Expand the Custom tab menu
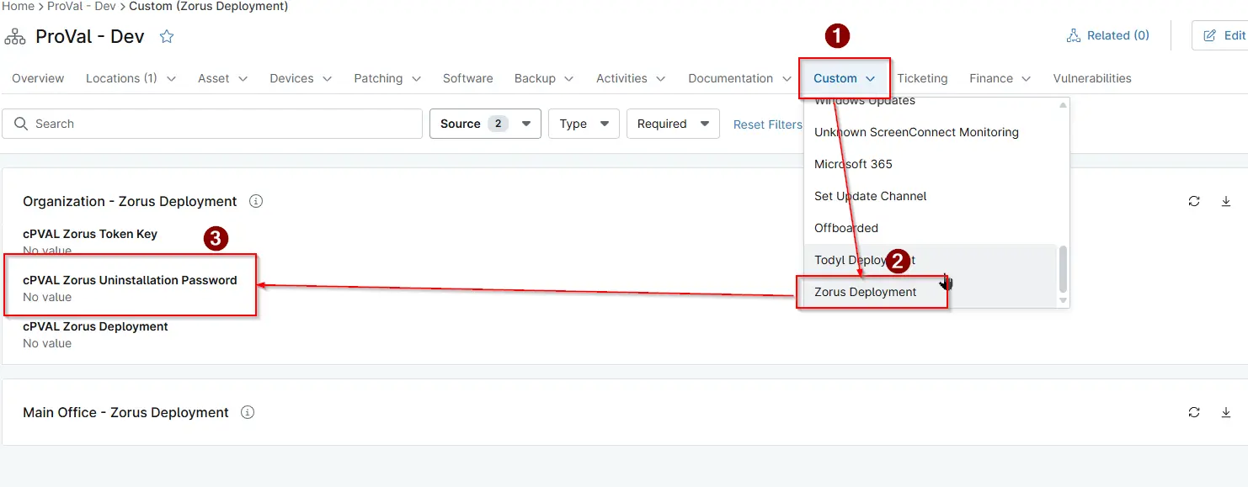The height and width of the screenshot is (487, 1248). tap(845, 78)
